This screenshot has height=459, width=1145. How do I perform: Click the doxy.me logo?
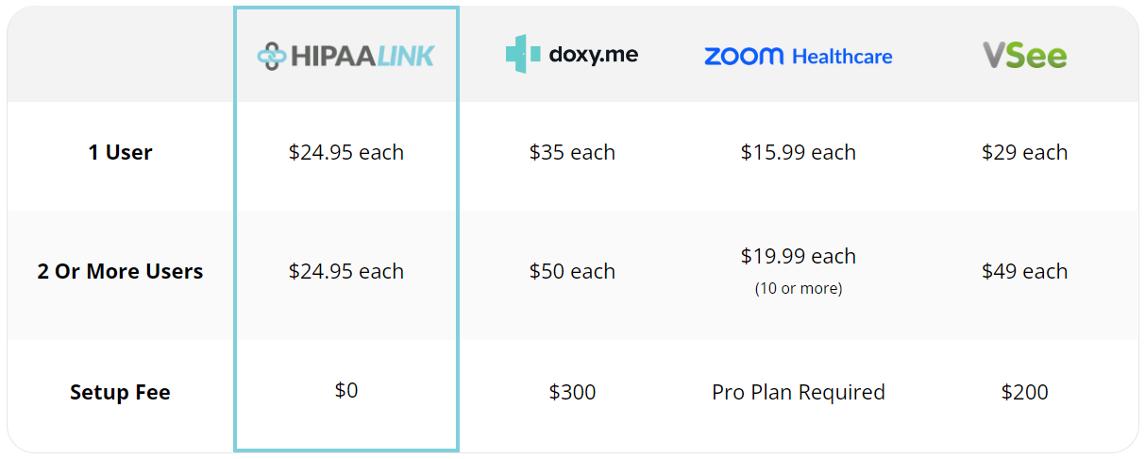pyautogui.click(x=571, y=54)
